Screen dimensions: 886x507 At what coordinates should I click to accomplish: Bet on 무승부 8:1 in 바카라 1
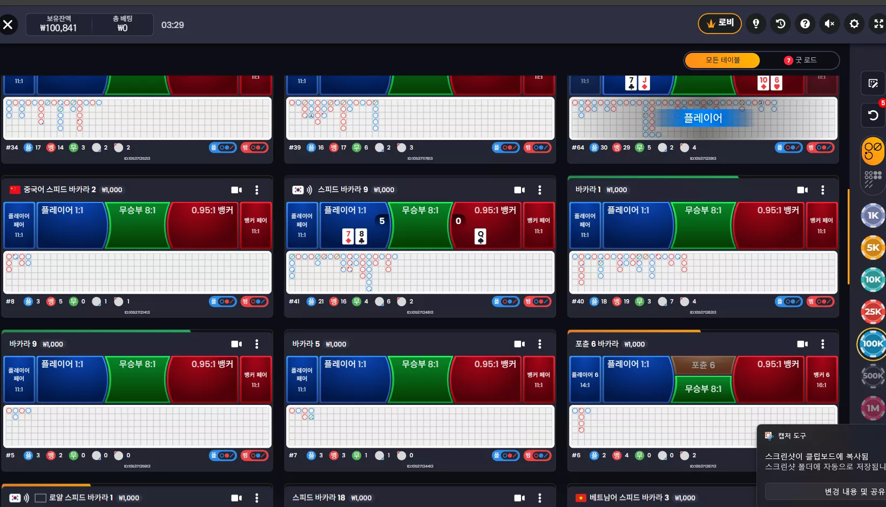click(704, 225)
